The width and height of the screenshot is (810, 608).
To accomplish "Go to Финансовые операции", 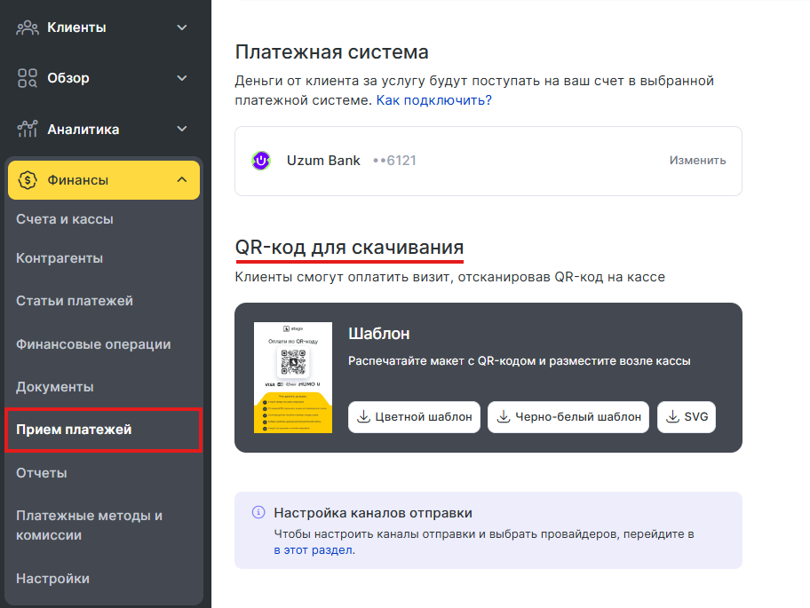I will point(93,344).
